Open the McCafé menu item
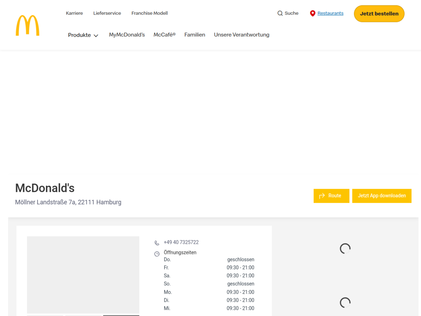The height and width of the screenshot is (316, 421). click(164, 35)
